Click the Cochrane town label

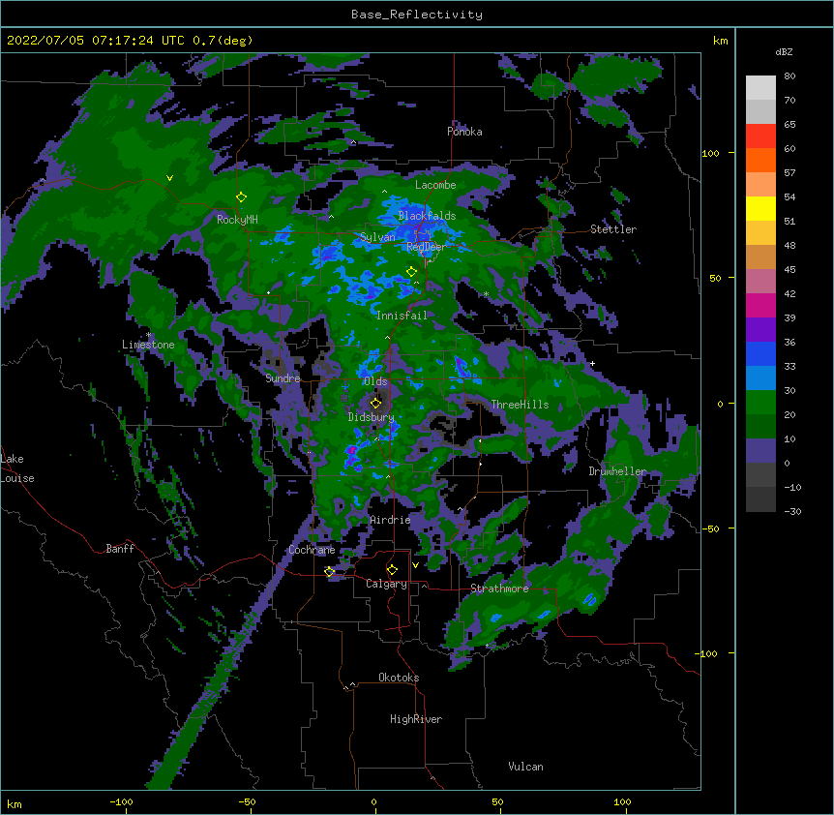pyautogui.click(x=312, y=550)
